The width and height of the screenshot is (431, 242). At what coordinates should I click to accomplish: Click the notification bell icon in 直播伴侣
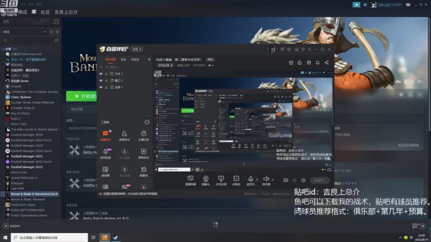[317, 62]
